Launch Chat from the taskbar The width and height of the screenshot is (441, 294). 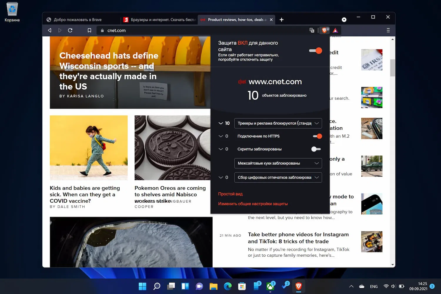pos(199,286)
